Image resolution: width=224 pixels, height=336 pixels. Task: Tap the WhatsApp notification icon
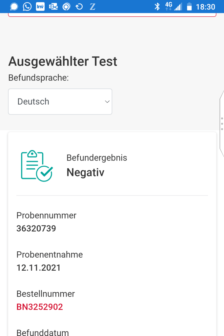pos(27,7)
